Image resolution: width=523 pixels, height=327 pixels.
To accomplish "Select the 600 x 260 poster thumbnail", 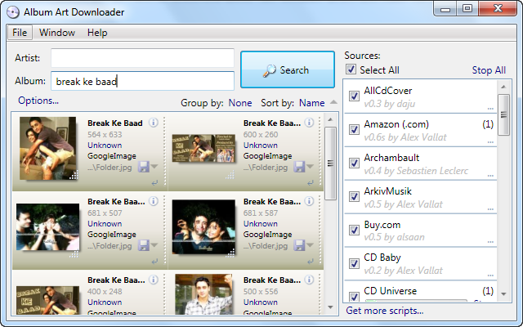I will tap(203, 148).
